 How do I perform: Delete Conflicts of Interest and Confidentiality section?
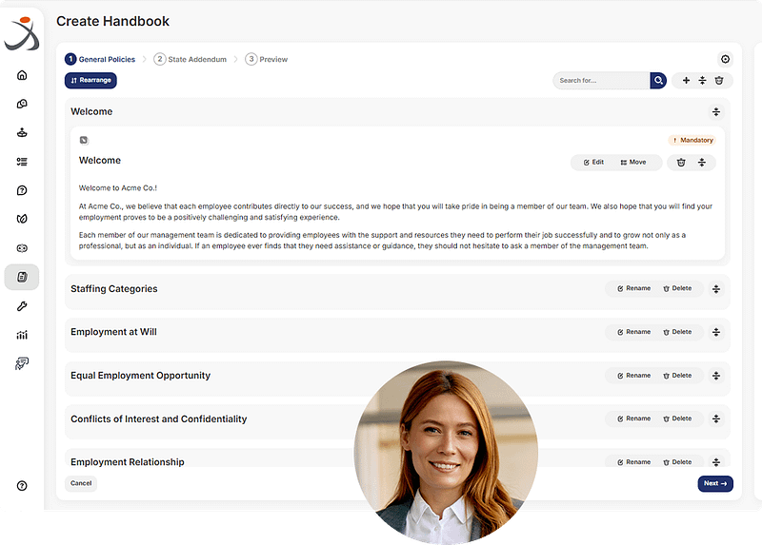(x=677, y=418)
